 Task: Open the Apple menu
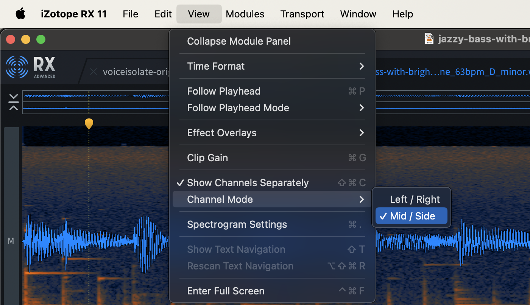click(20, 14)
